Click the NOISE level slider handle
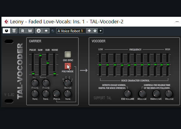 point(54,74)
